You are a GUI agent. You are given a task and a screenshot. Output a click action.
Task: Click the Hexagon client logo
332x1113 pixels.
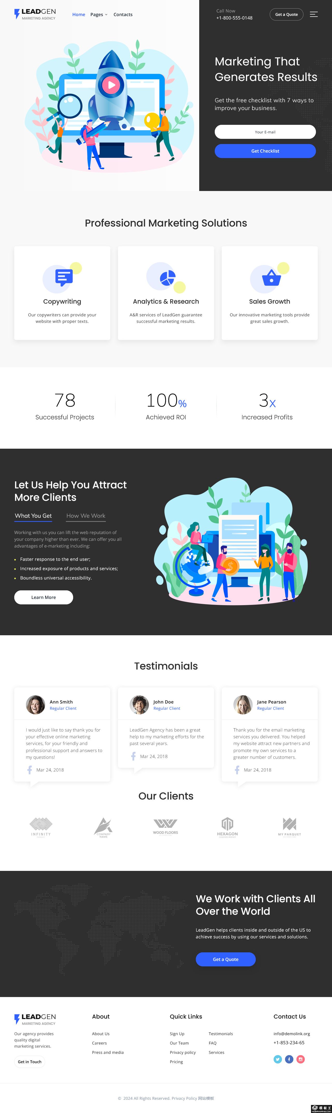tap(227, 827)
